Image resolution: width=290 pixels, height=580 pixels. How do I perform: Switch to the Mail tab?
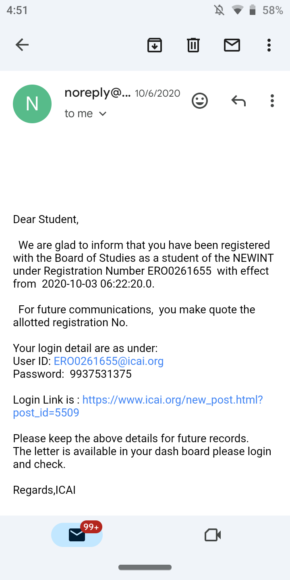coord(77,535)
